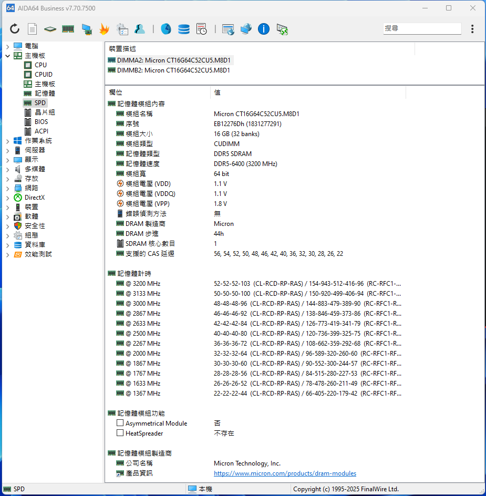Expand the 電腦 computer tree node
This screenshot has height=496, width=486.
[7, 46]
